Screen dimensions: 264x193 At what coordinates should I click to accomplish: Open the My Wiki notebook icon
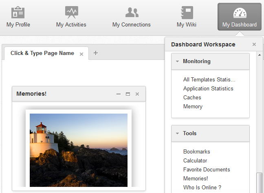click(x=187, y=12)
